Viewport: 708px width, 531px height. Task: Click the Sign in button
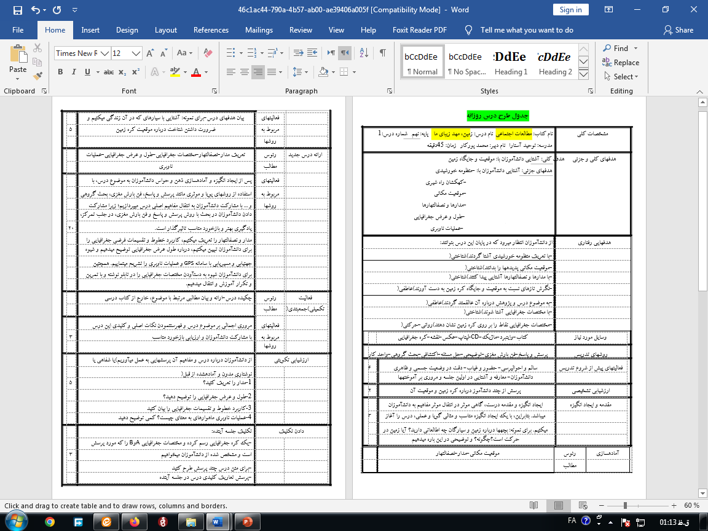571,9
